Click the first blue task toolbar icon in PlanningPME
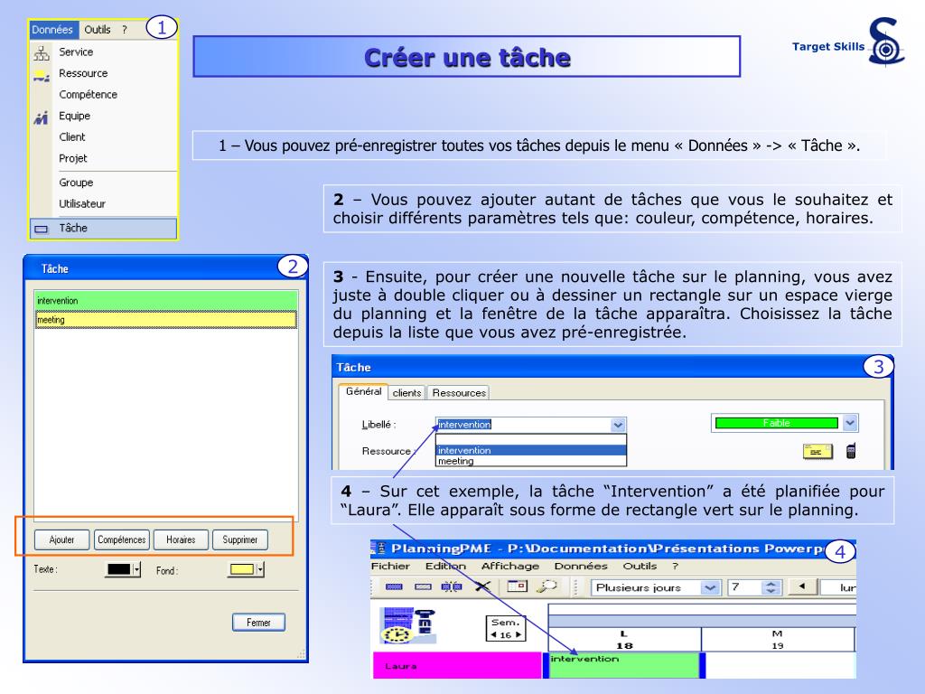Viewport: 925px width, 694px height. coord(394,586)
